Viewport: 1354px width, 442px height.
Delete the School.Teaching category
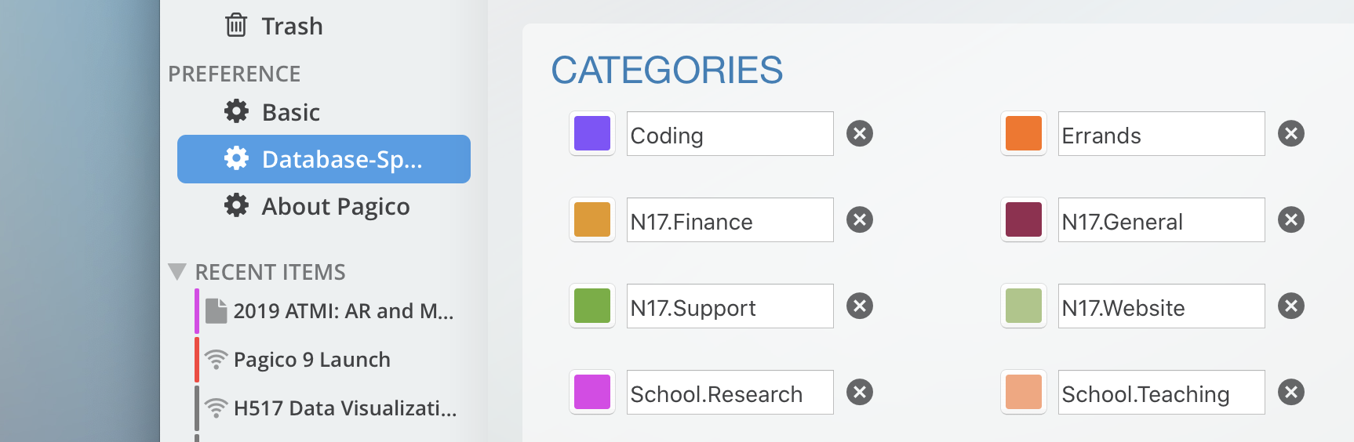coord(1290,393)
